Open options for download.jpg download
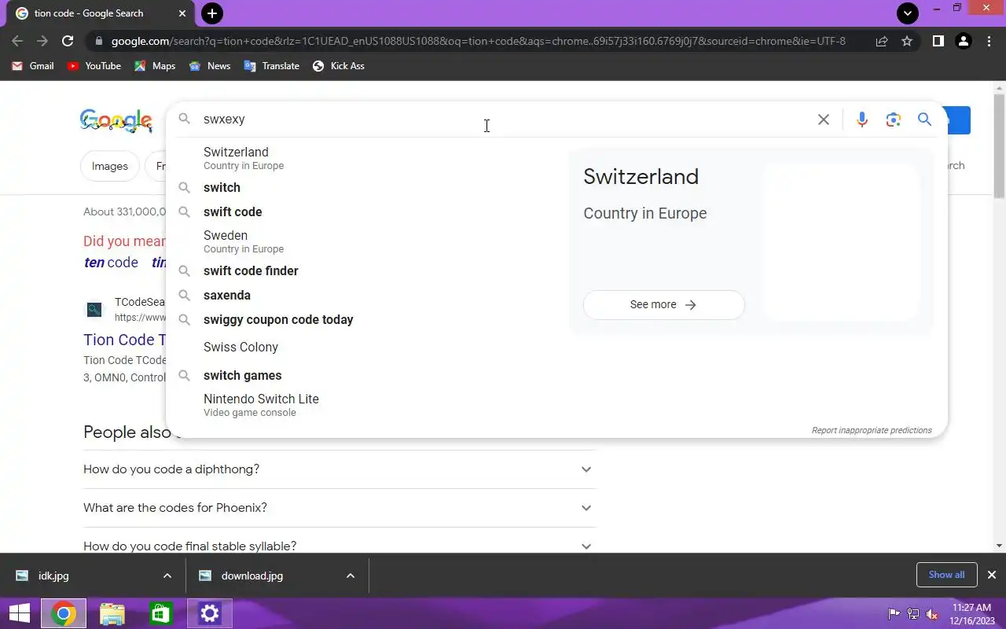This screenshot has width=1006, height=629. [x=351, y=576]
